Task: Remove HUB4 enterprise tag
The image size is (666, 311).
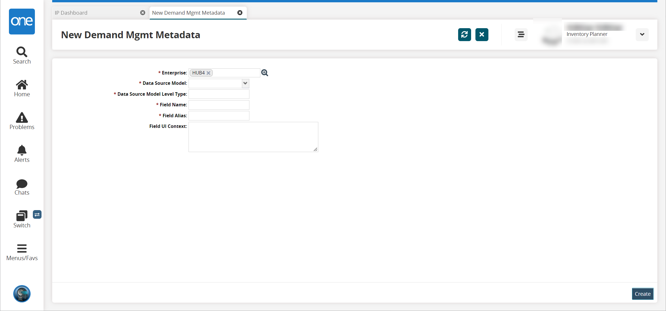Action: click(x=209, y=72)
